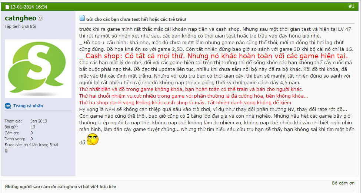
Task: Open catngheo's green speech-bubble avatar
Action: coord(38,69)
